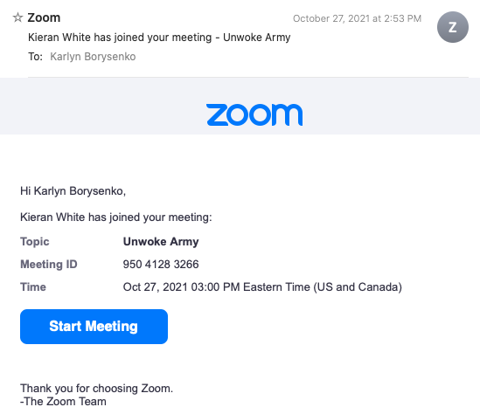Click the Kieran White has joined line

[x=116, y=217]
